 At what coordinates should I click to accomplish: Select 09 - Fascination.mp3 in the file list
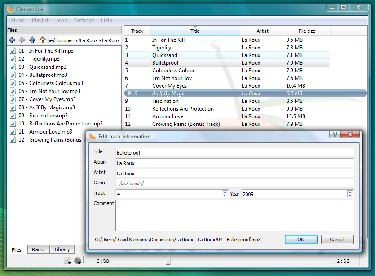[x=43, y=116]
